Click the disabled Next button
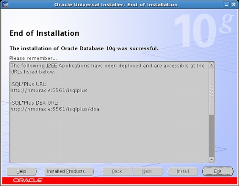 point(148,171)
